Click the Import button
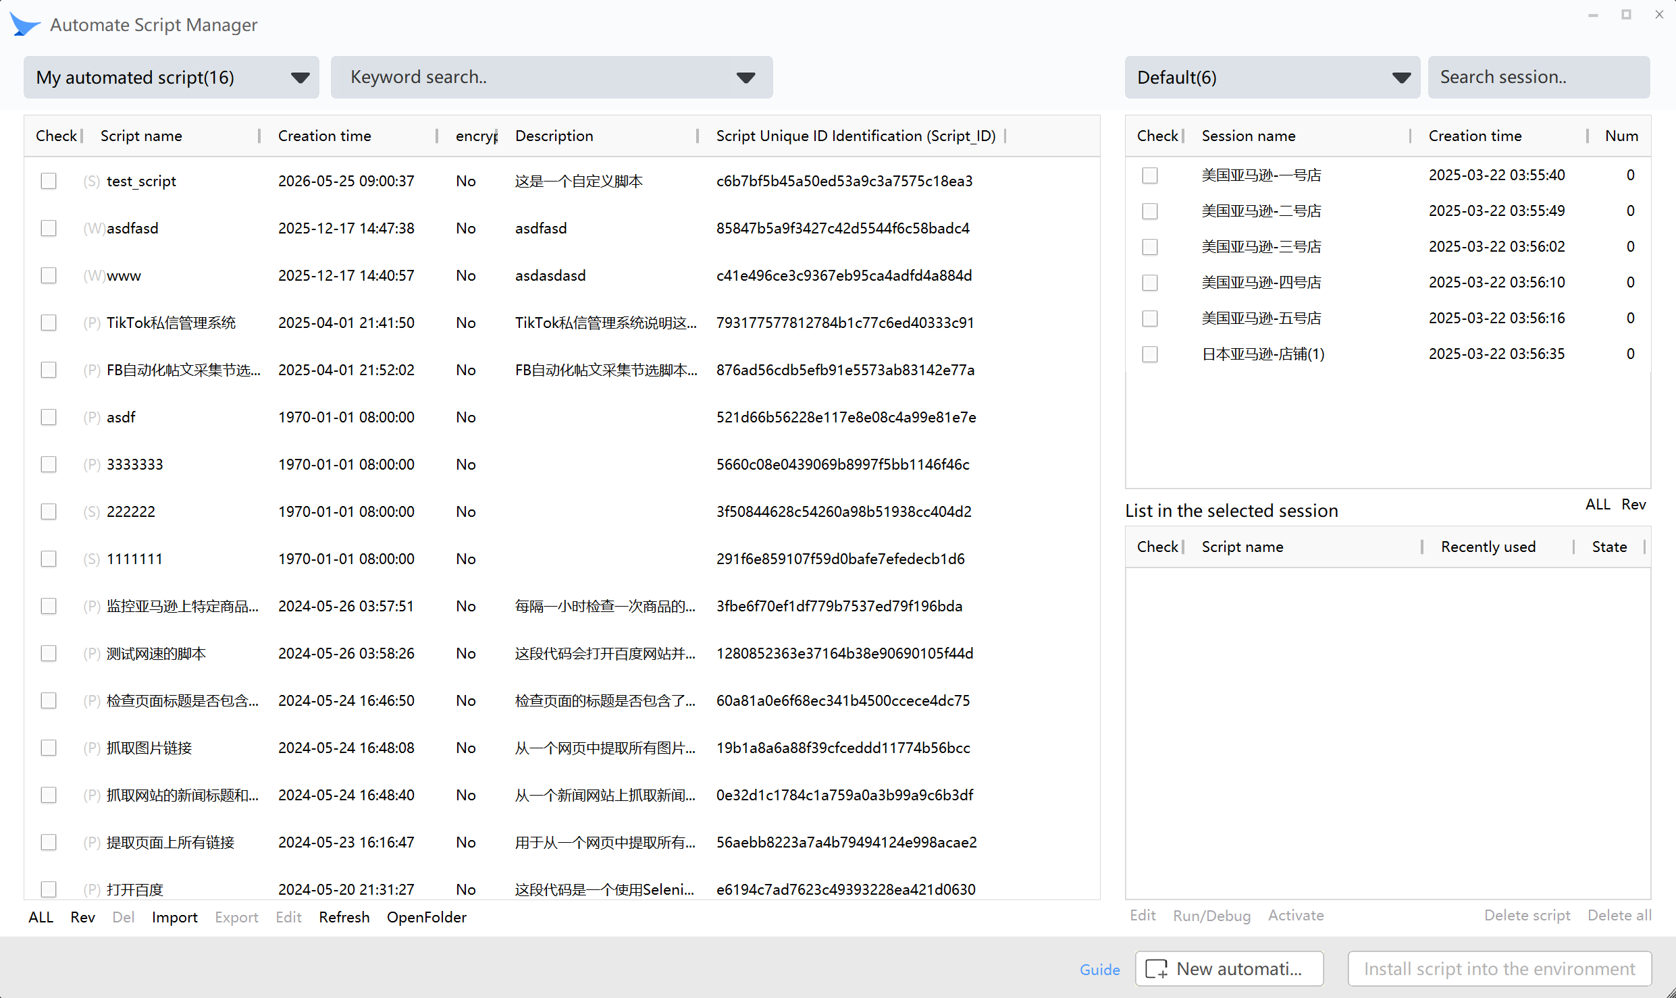Viewport: 1676px width, 998px height. click(174, 917)
